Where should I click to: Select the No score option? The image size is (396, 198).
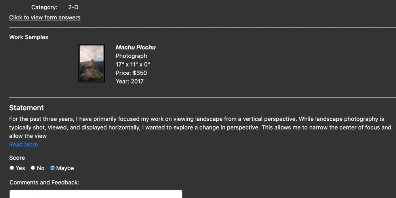click(33, 168)
